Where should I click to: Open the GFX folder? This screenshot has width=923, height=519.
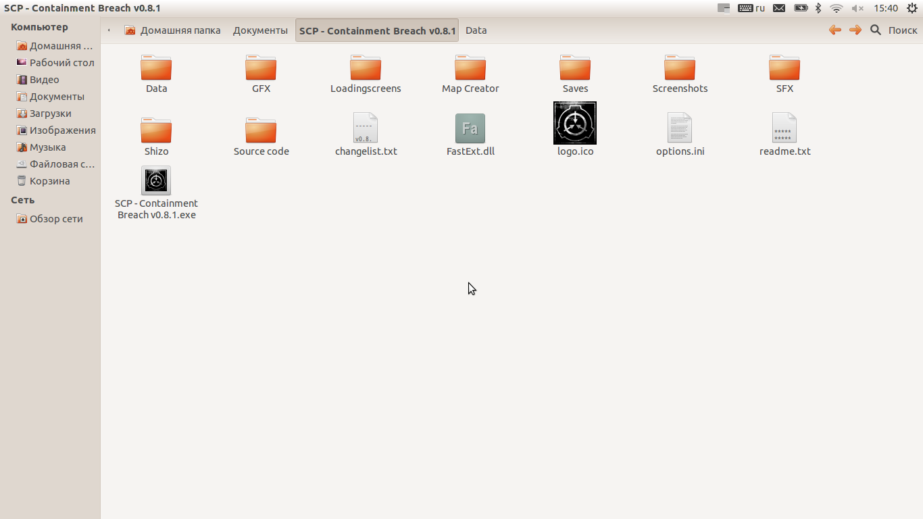click(261, 68)
